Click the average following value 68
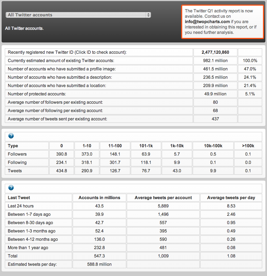The height and width of the screenshot is (276, 267). click(215, 110)
